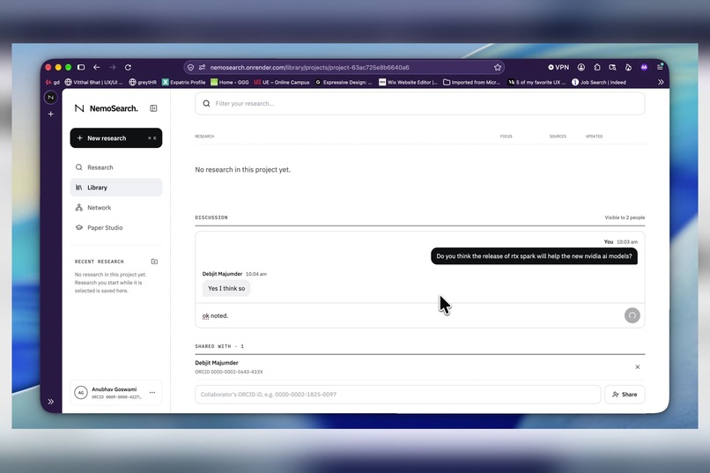Toggle the browser sidebar panel icon

coord(81,67)
